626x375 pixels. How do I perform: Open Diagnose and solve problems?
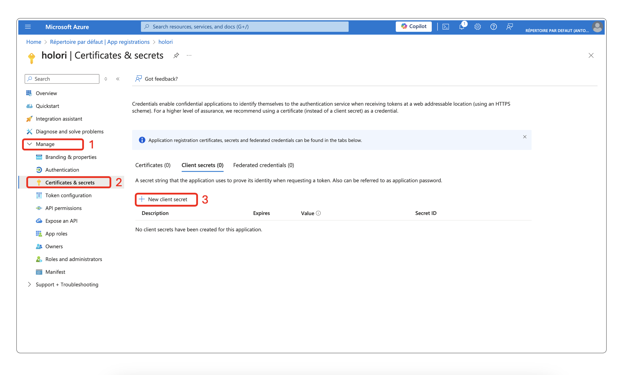(x=70, y=131)
